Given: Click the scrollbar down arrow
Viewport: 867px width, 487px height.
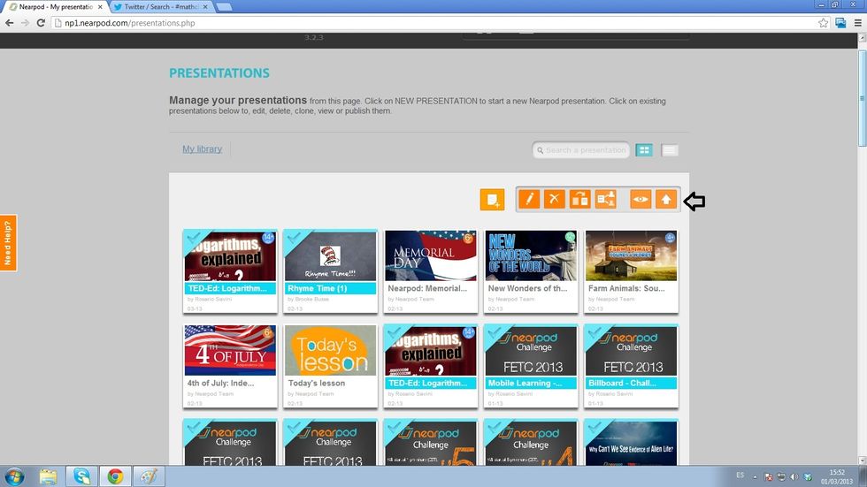Looking at the screenshot, I should click(x=862, y=460).
